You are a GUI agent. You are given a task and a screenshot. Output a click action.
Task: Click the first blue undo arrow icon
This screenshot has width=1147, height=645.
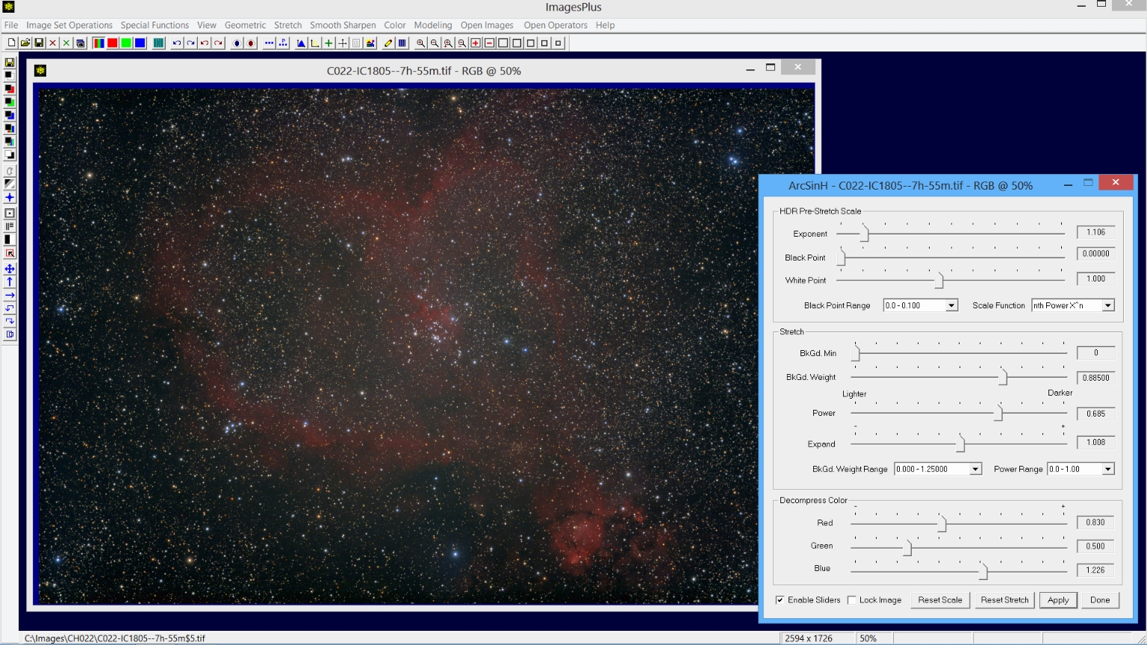[177, 43]
